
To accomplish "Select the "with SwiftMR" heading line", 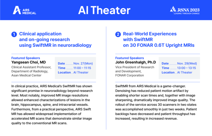I will tap(138, 39).
